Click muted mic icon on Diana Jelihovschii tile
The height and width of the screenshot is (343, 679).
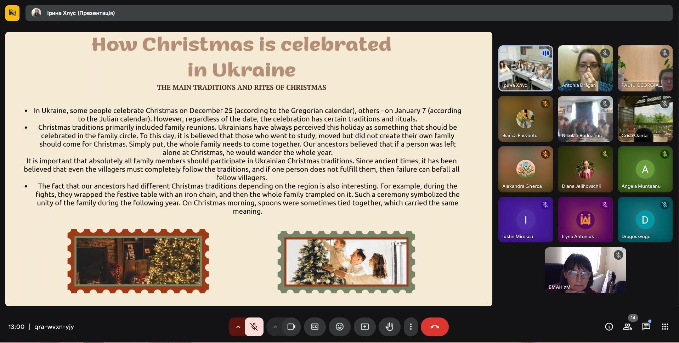[605, 154]
